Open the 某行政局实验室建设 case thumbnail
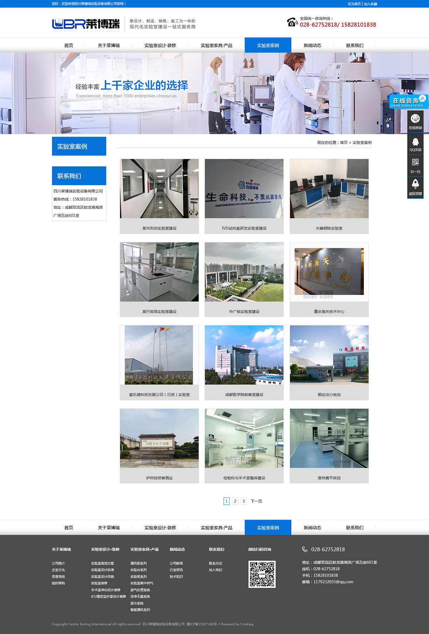 click(159, 272)
